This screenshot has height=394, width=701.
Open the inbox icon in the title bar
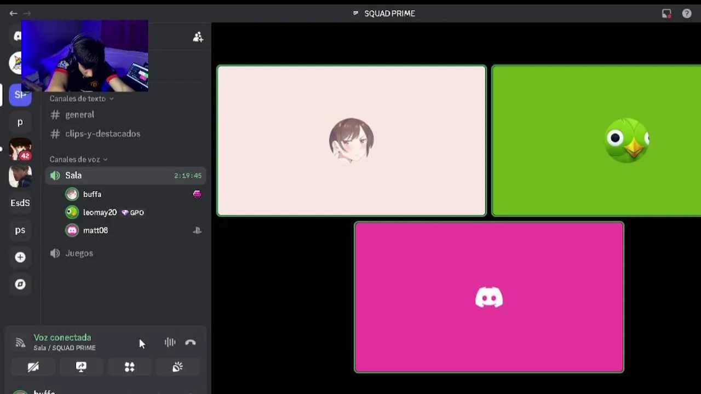click(666, 14)
